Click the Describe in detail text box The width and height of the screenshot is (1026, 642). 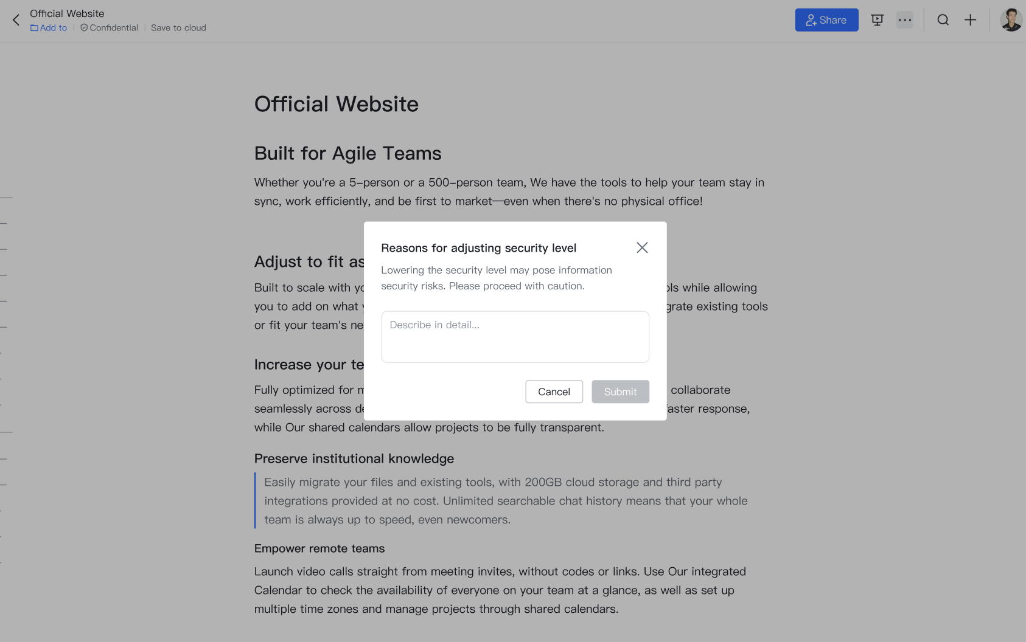pyautogui.click(x=515, y=336)
